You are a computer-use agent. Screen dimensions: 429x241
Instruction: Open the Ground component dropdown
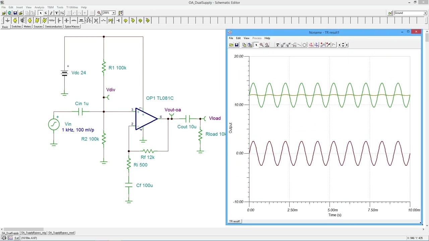point(425,13)
